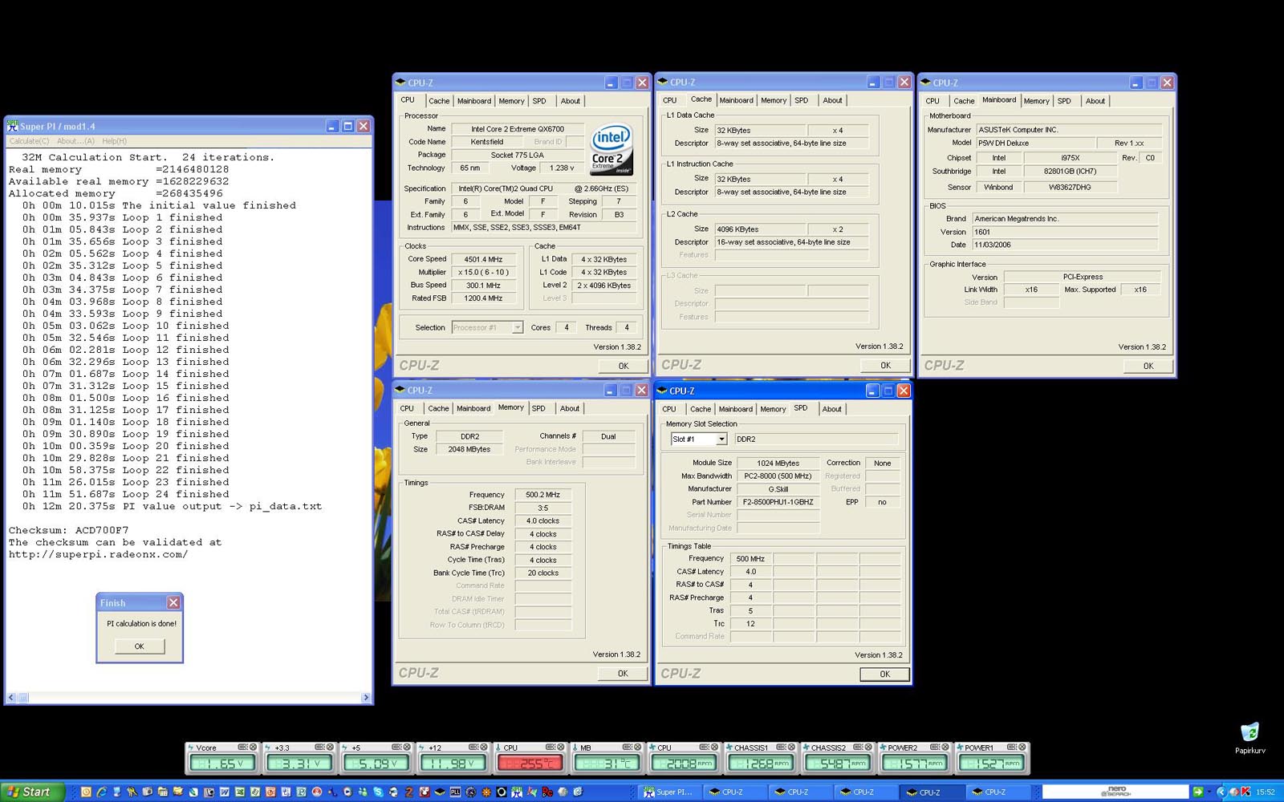The image size is (1284, 802).
Task: Open the Processor #1 selection dropdown
Action: point(518,327)
